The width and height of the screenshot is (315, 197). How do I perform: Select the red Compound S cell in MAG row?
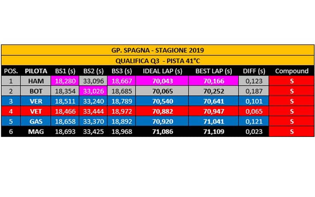[292, 132]
